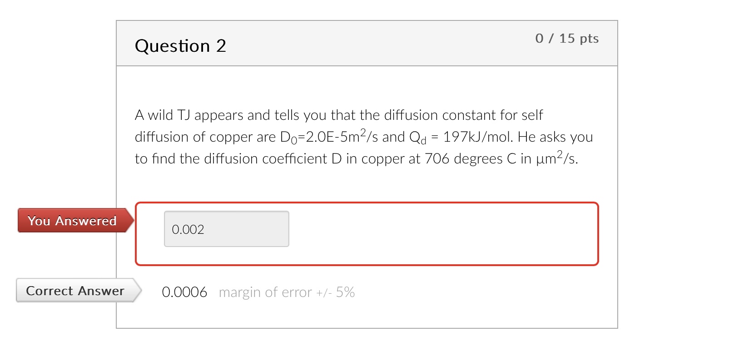Click the arrow tip of You Answered banner
Image resolution: width=734 pixels, height=356 pixels.
tap(131, 221)
